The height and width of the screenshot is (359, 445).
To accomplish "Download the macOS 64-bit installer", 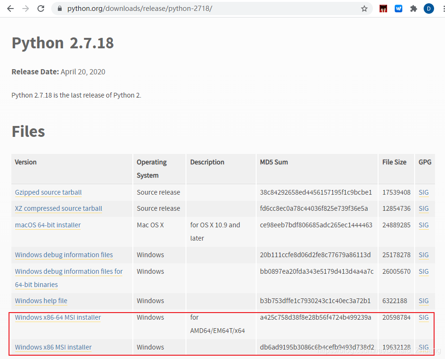I will (47, 225).
